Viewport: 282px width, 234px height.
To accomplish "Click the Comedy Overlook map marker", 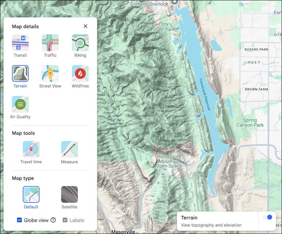I will (x=175, y=2).
